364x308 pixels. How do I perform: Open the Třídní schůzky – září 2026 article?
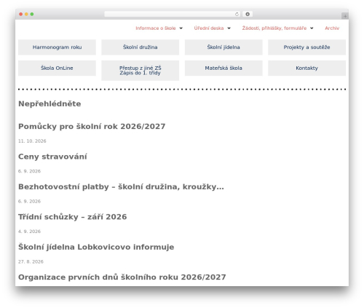[x=73, y=217]
